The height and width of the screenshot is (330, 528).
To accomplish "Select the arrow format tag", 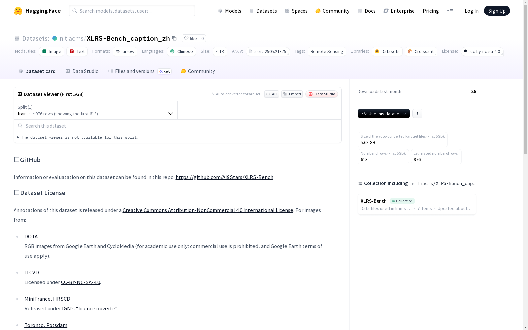I will point(125,51).
